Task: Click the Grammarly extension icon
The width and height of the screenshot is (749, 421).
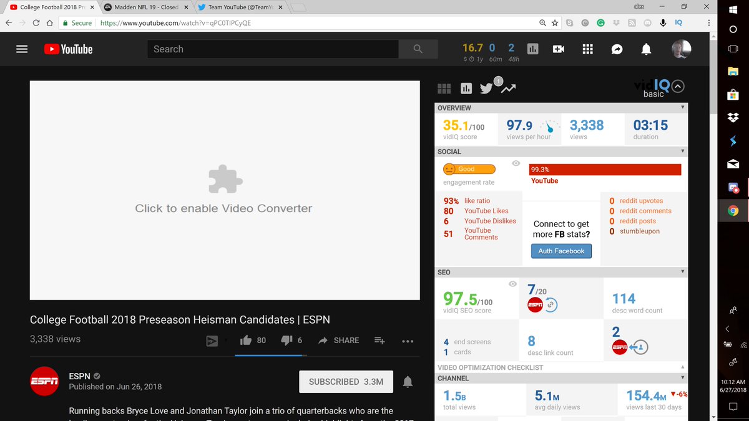Action: 600,22
